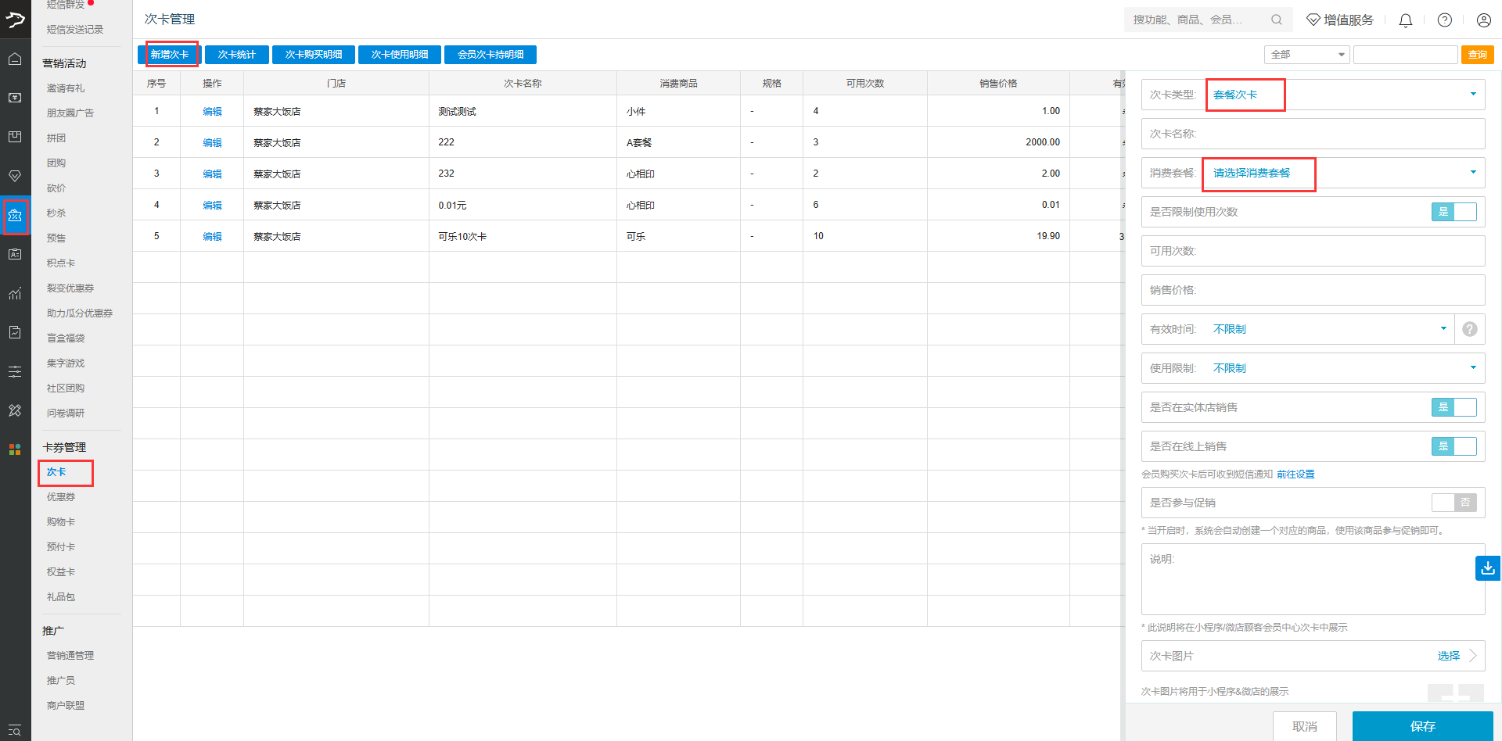Click 前往设置 link
This screenshot has height=741, width=1502.
[x=1295, y=474]
